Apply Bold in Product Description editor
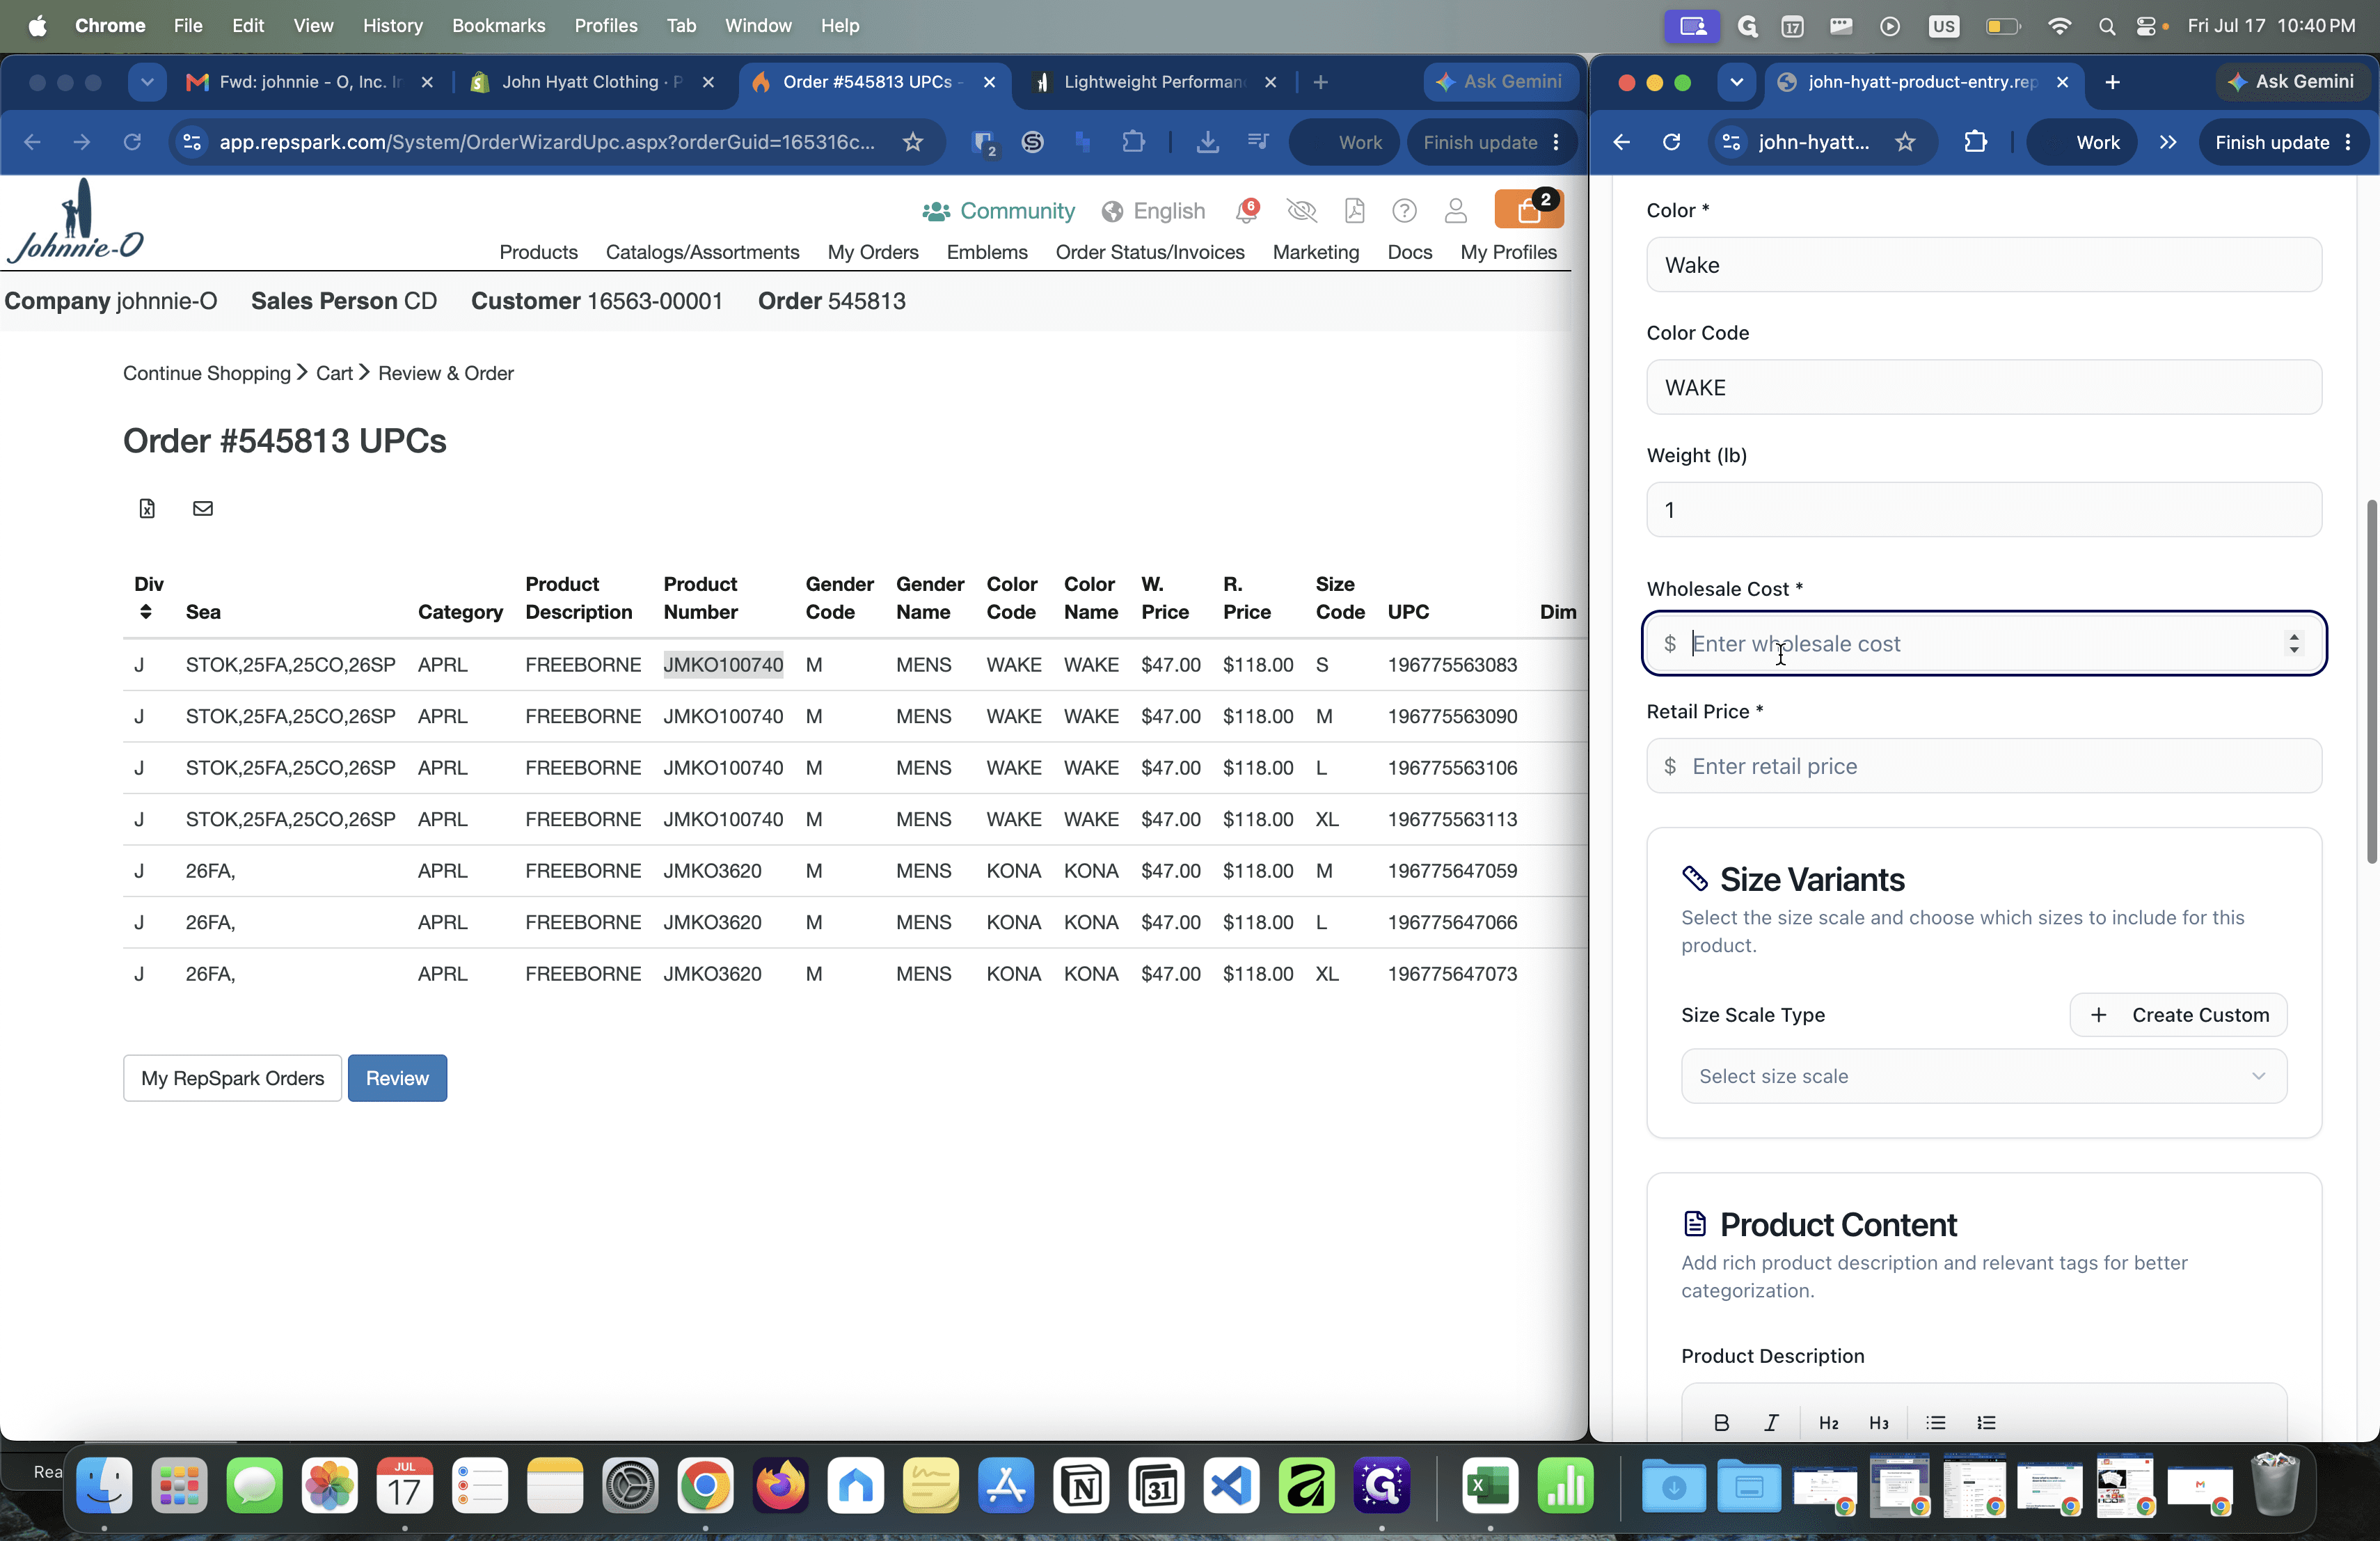2380x1541 pixels. [1721, 1422]
